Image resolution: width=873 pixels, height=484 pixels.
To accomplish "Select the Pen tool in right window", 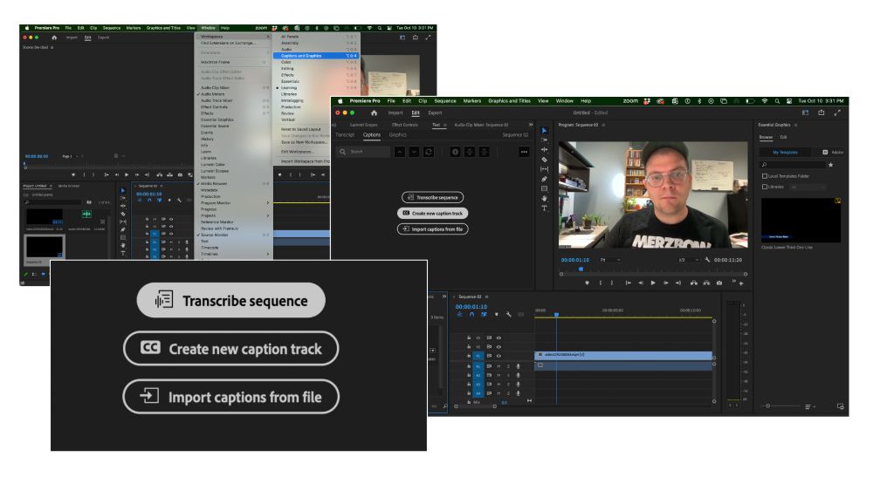I will click(x=545, y=179).
